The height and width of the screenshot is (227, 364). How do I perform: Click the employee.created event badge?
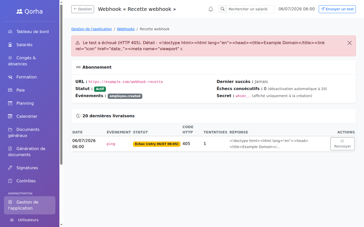[x=125, y=96]
